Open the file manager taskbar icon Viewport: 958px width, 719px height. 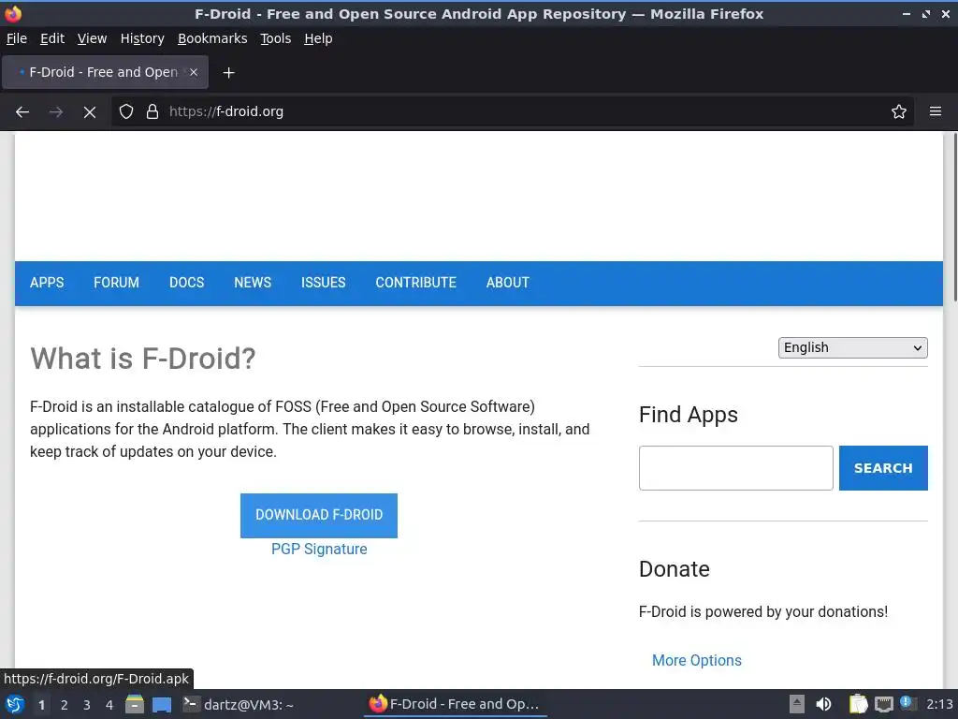pos(135,704)
